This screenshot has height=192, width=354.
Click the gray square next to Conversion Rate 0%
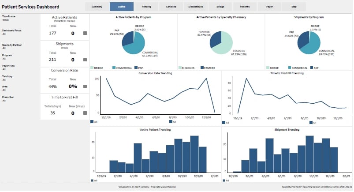85,86
